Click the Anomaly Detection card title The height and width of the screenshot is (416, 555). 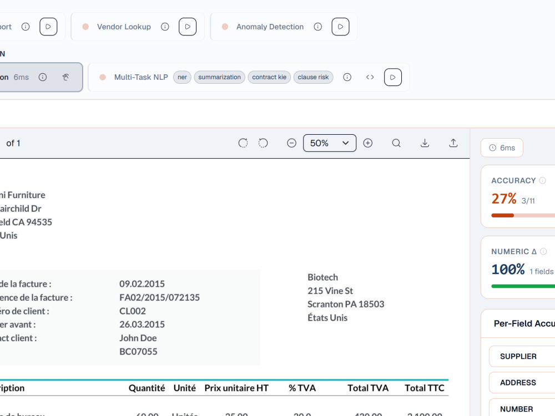tap(270, 27)
